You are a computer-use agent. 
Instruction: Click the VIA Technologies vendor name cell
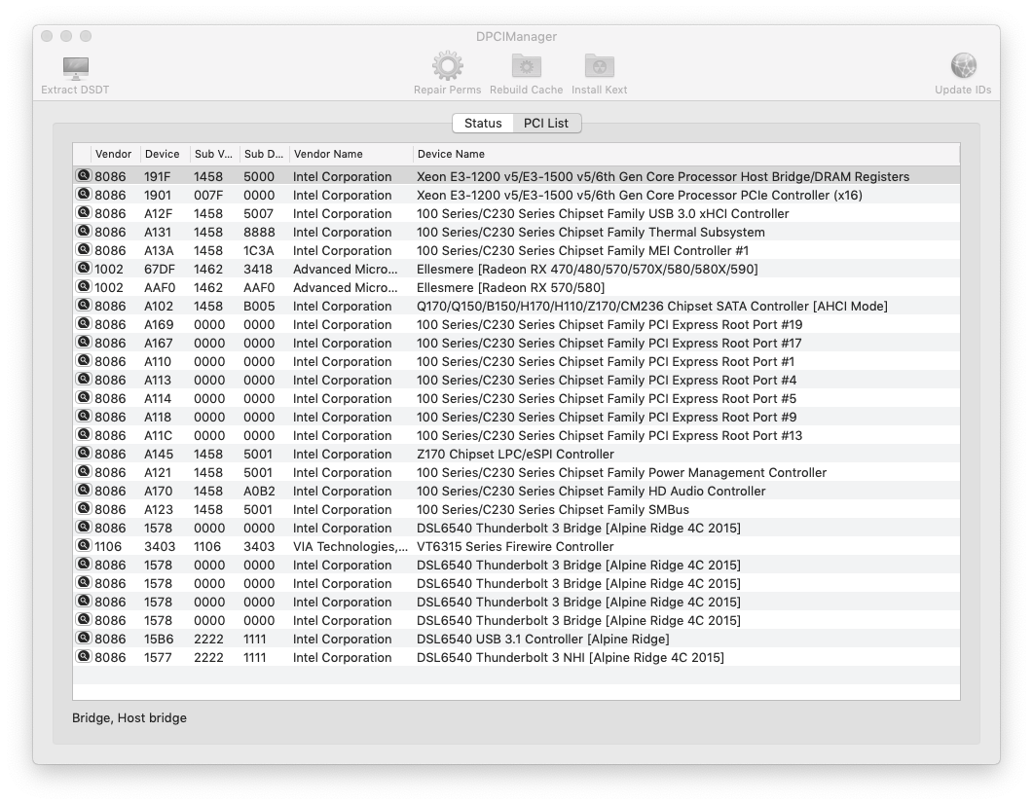click(350, 546)
